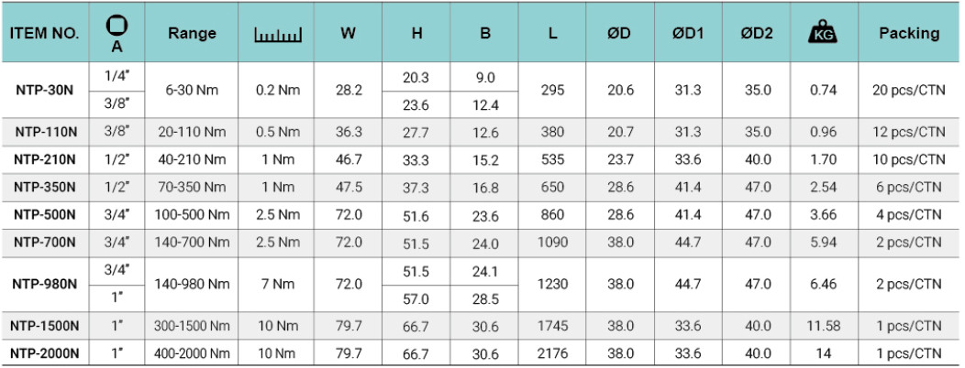Click the NTP-210N item number
The image size is (965, 368).
(46, 159)
